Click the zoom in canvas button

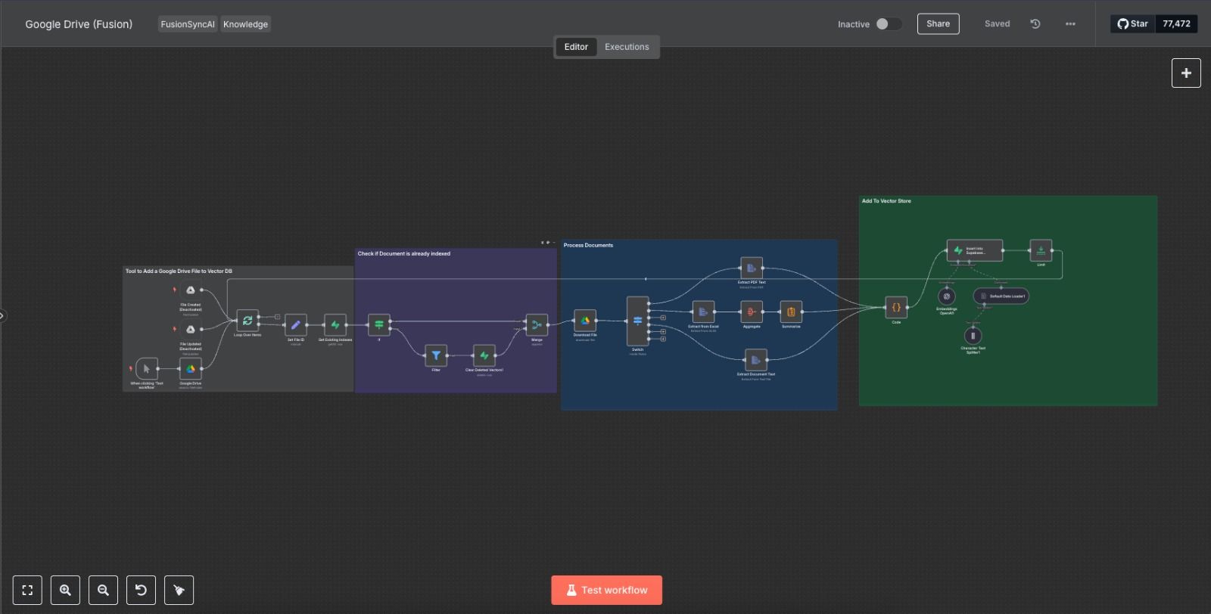65,591
